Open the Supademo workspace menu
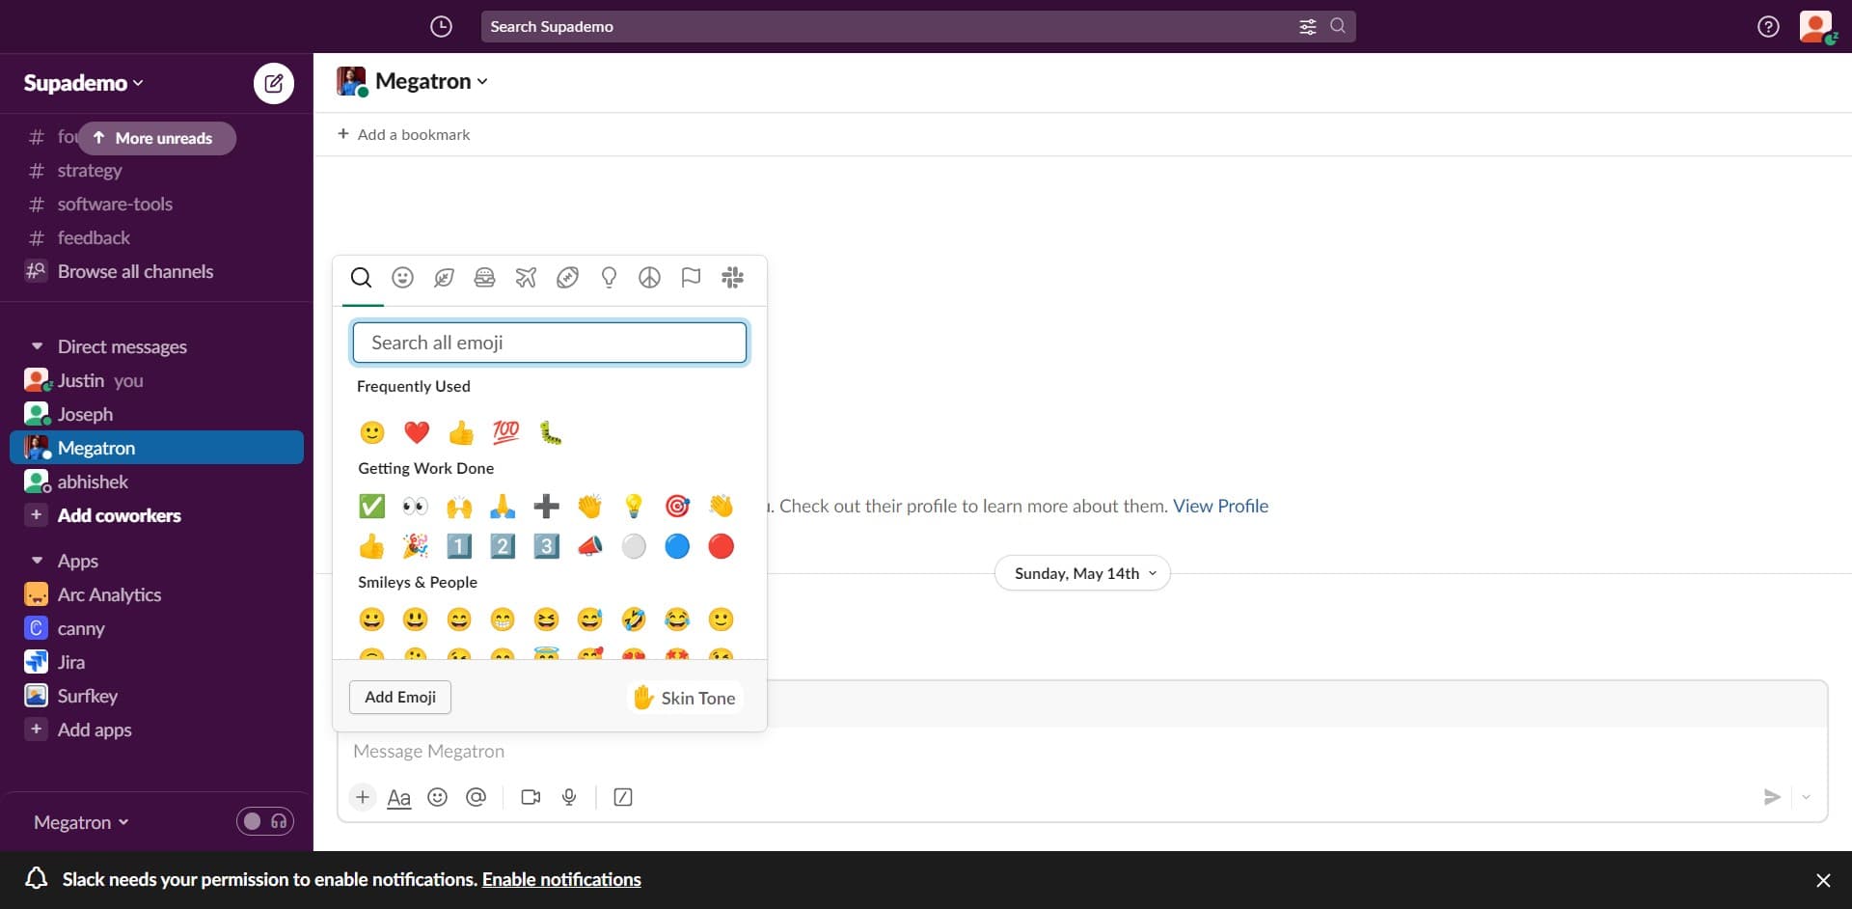 84,83
